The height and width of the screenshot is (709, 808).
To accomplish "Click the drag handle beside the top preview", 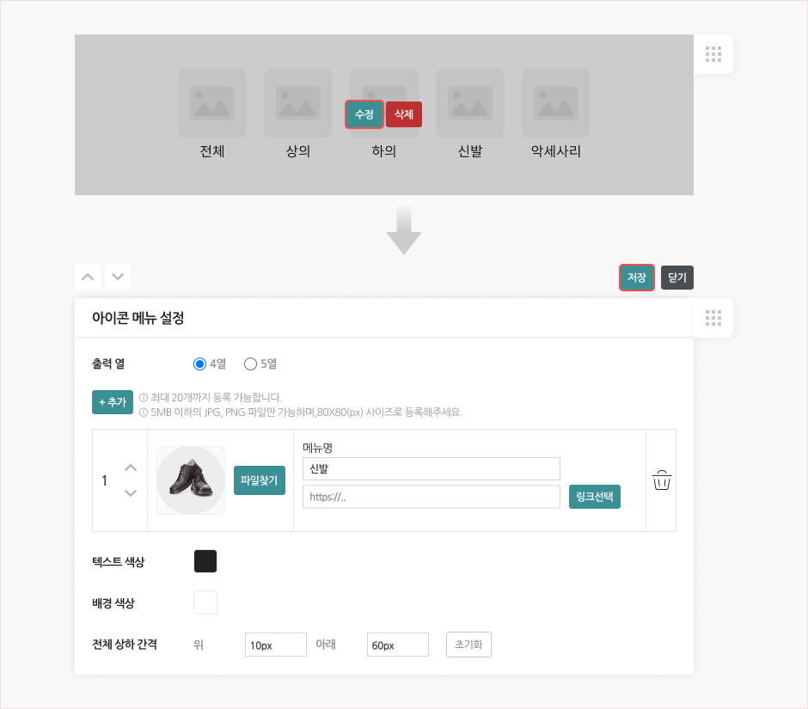I will [713, 54].
